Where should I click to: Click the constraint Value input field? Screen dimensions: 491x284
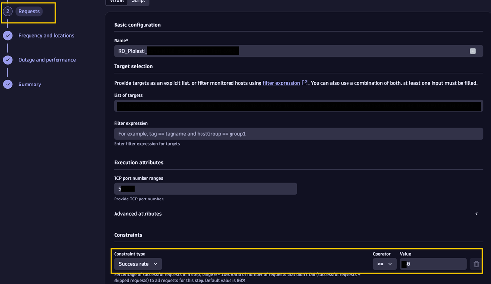click(x=433, y=264)
